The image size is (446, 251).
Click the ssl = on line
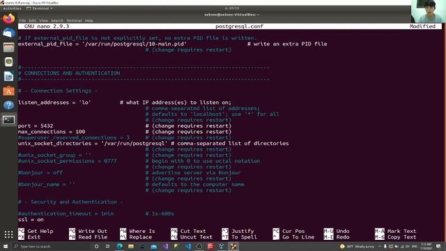click(31, 220)
